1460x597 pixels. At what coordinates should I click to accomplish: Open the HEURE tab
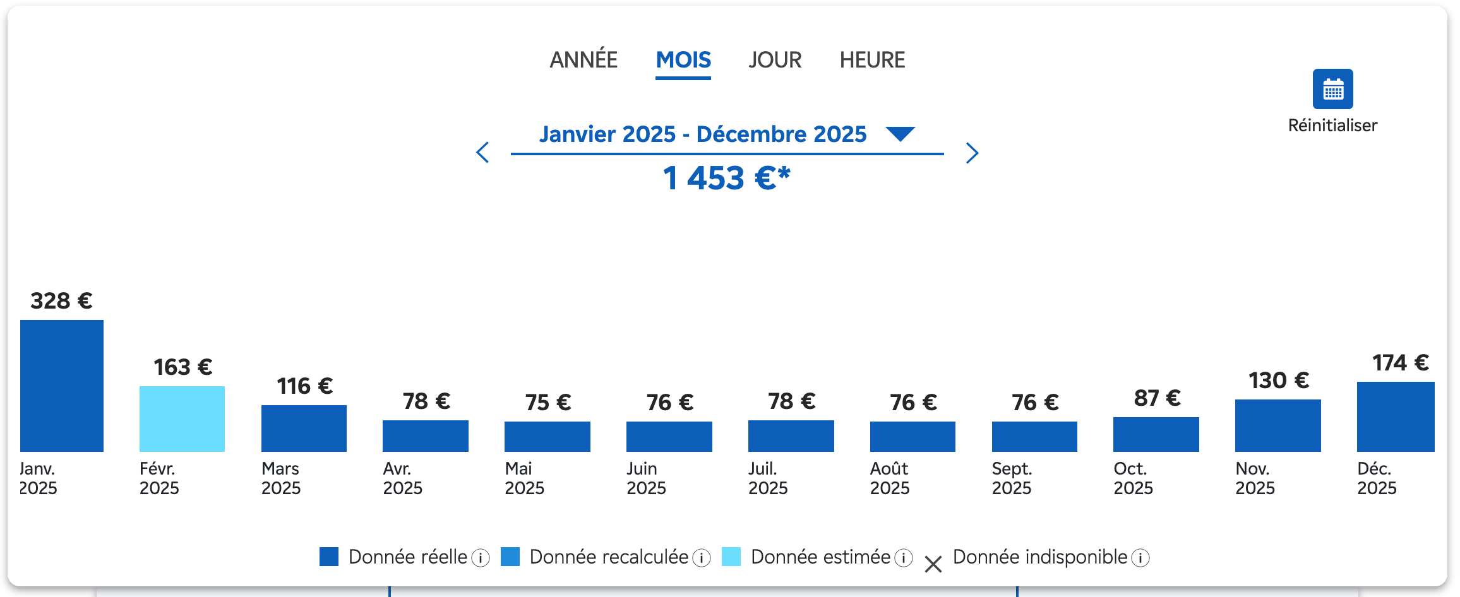(872, 60)
